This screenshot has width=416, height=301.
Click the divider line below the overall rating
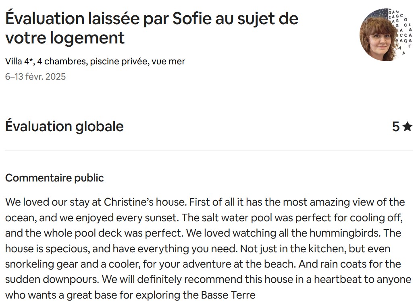tap(208, 150)
